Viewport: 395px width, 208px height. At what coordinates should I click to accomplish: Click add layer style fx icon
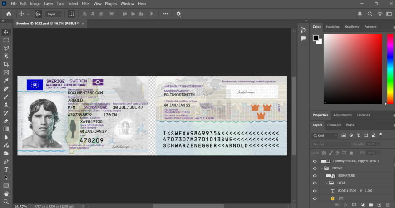click(346, 205)
